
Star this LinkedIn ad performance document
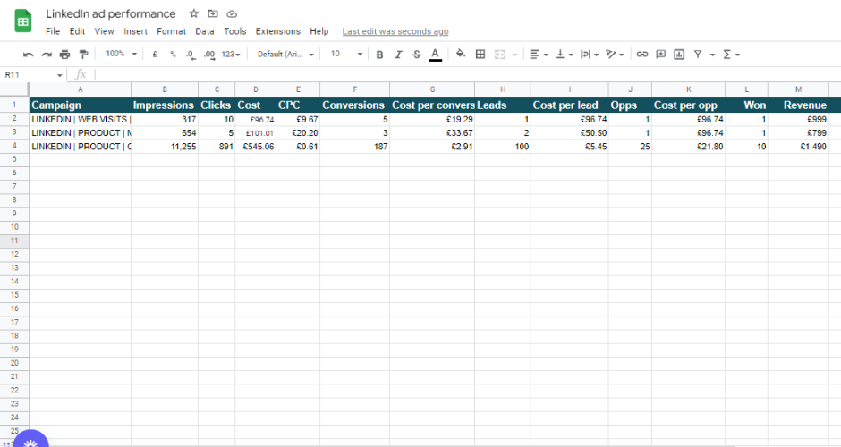[x=194, y=14]
